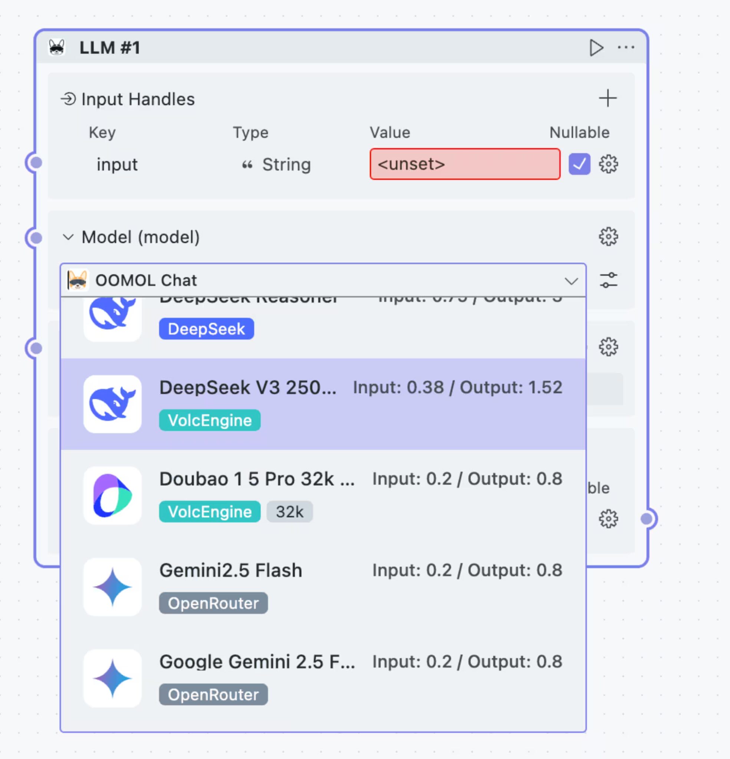Click the unset value field
The width and height of the screenshot is (730, 759).
pyautogui.click(x=464, y=164)
